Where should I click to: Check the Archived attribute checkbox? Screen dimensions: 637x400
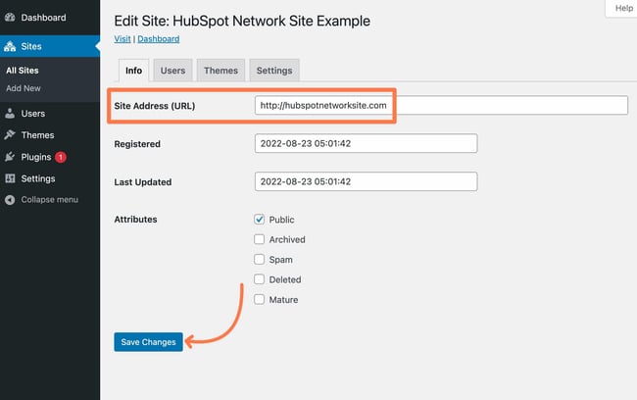coord(259,239)
